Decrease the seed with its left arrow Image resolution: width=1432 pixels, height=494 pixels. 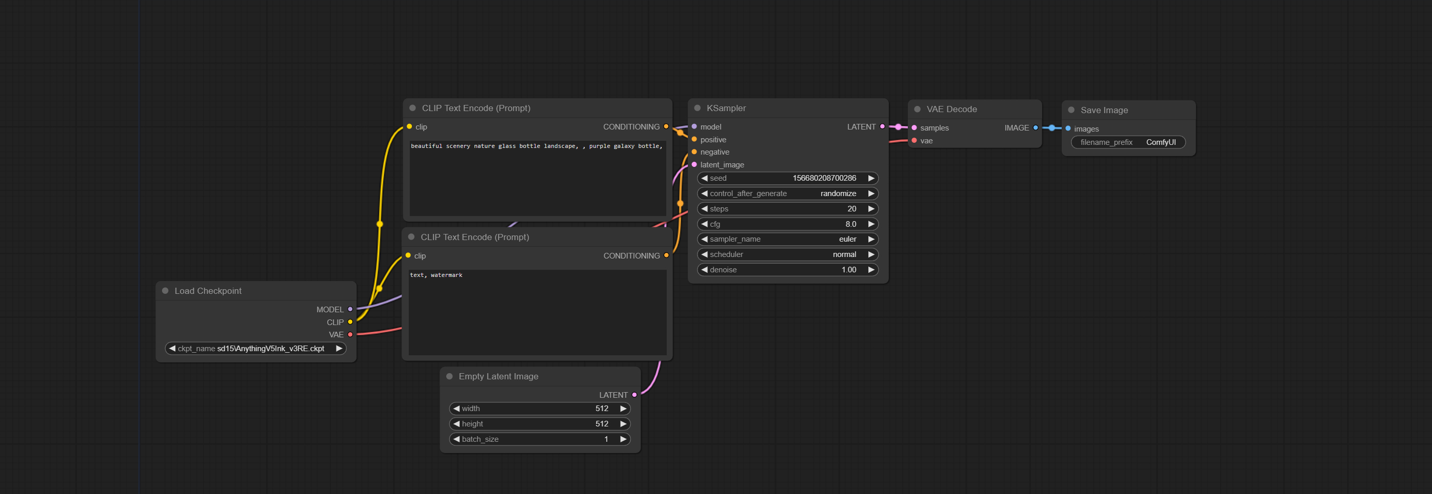704,178
